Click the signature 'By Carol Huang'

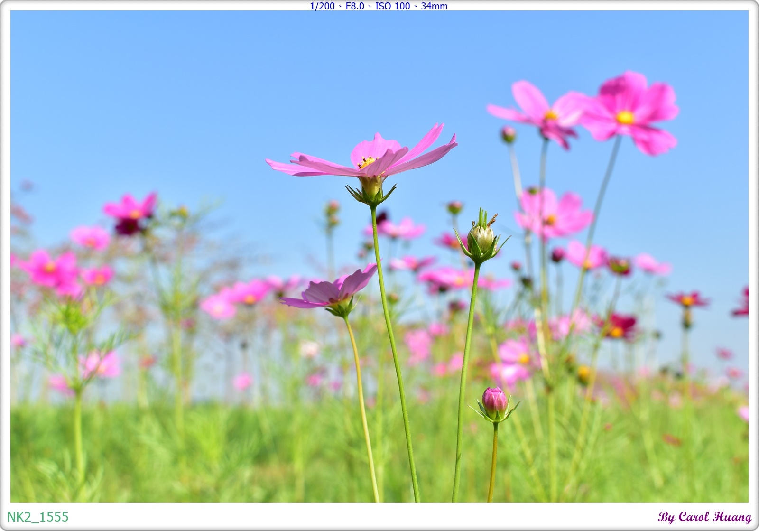point(704,517)
